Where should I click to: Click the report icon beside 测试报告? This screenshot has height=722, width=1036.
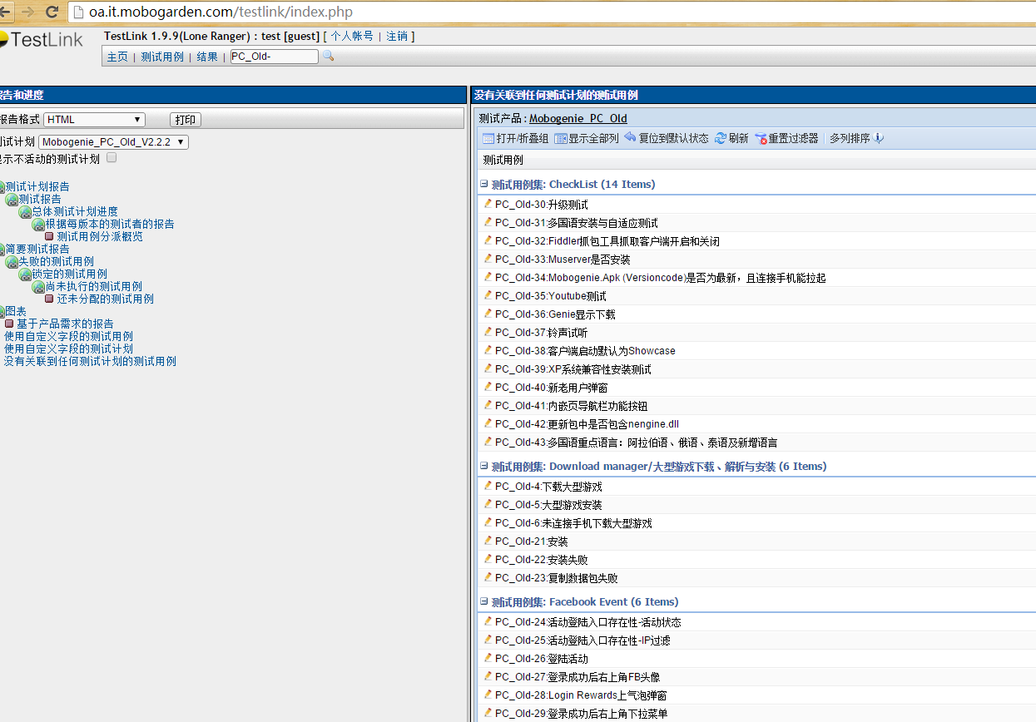(12, 200)
